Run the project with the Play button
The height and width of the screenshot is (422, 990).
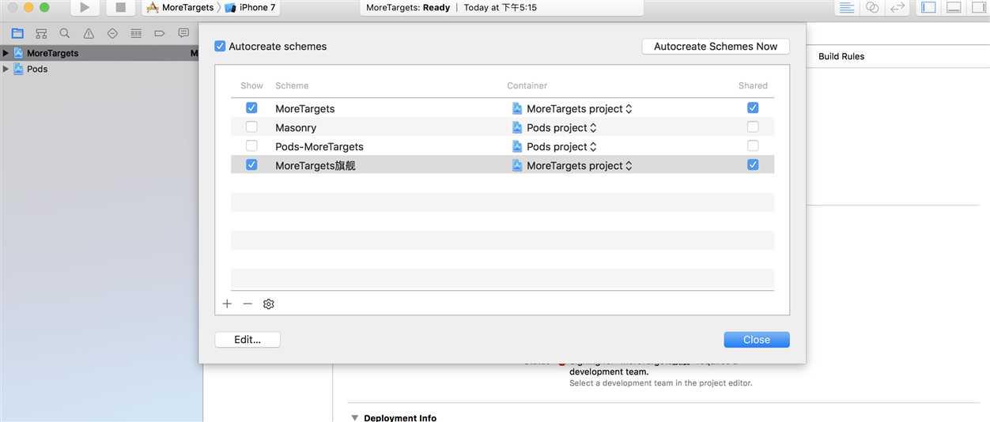pos(85,8)
